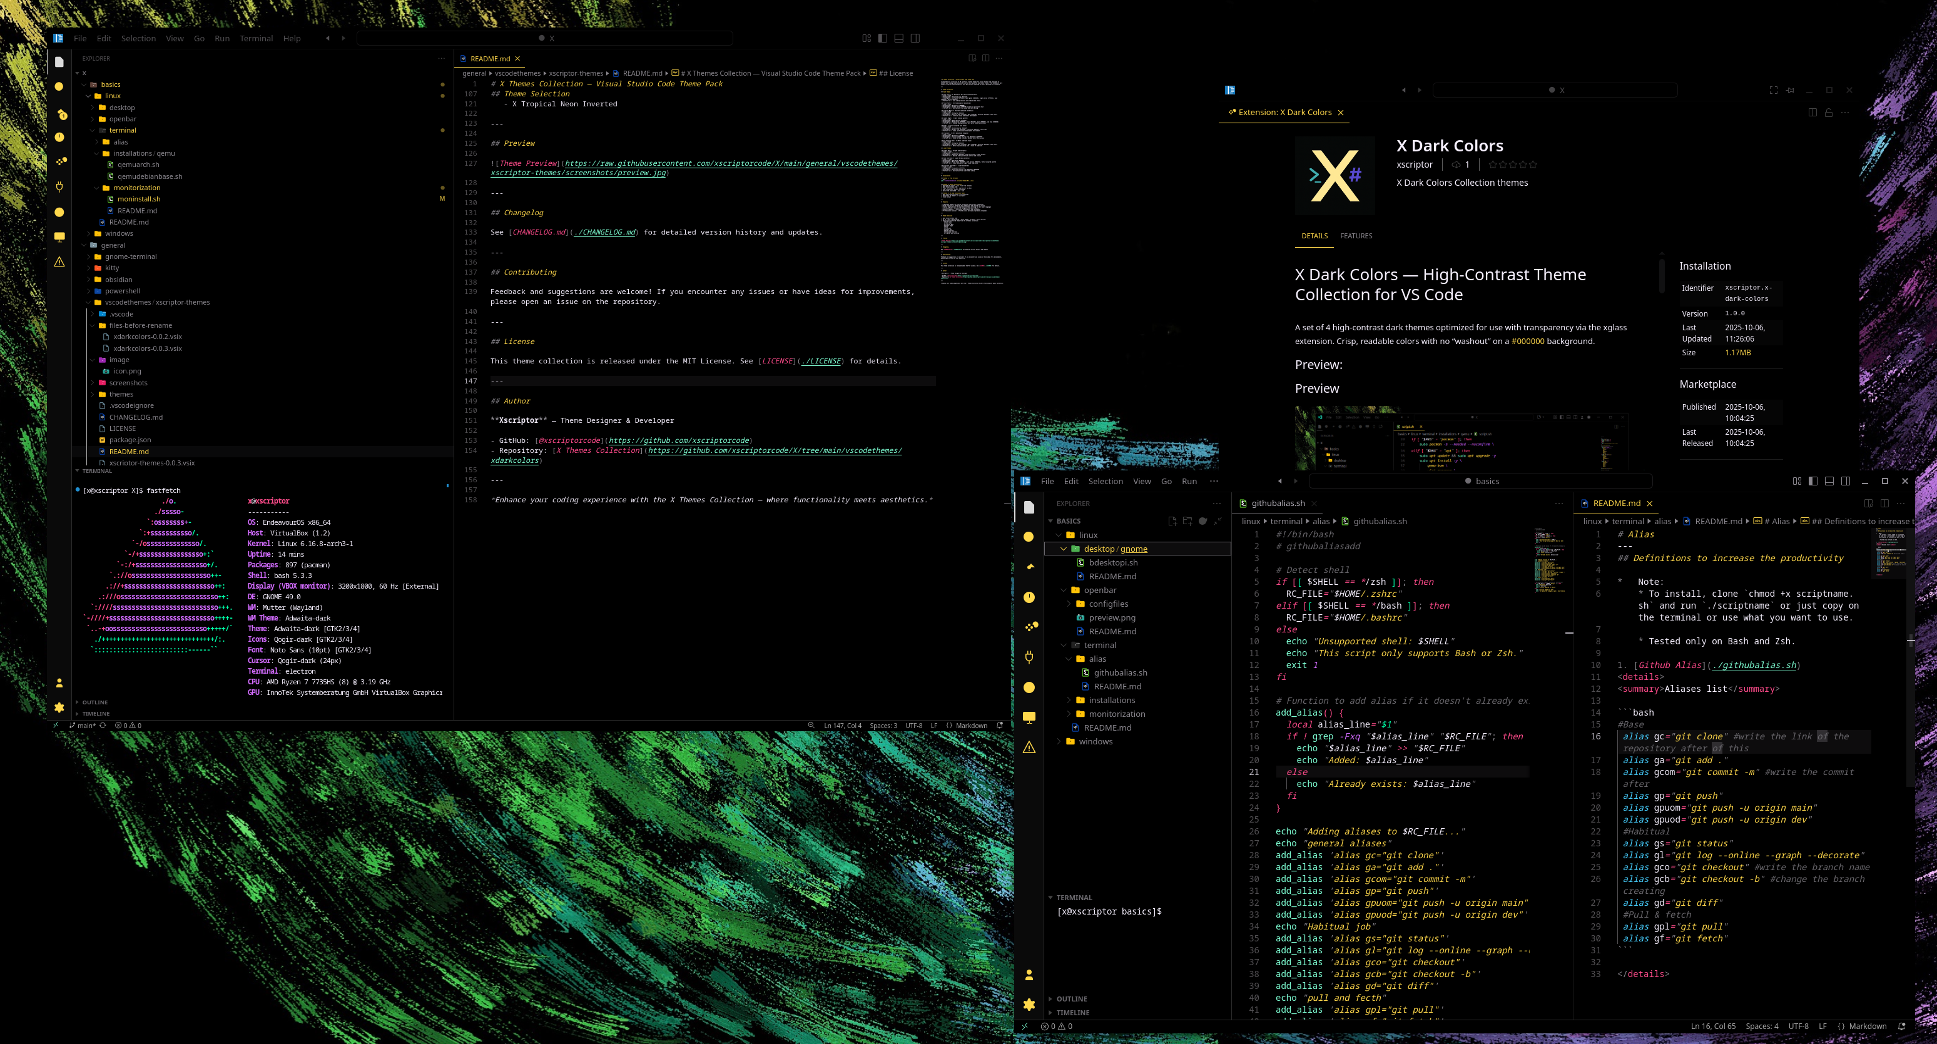1937x1044 pixels.
Task: Open Accounts icon in left window
Action: pos(59,683)
